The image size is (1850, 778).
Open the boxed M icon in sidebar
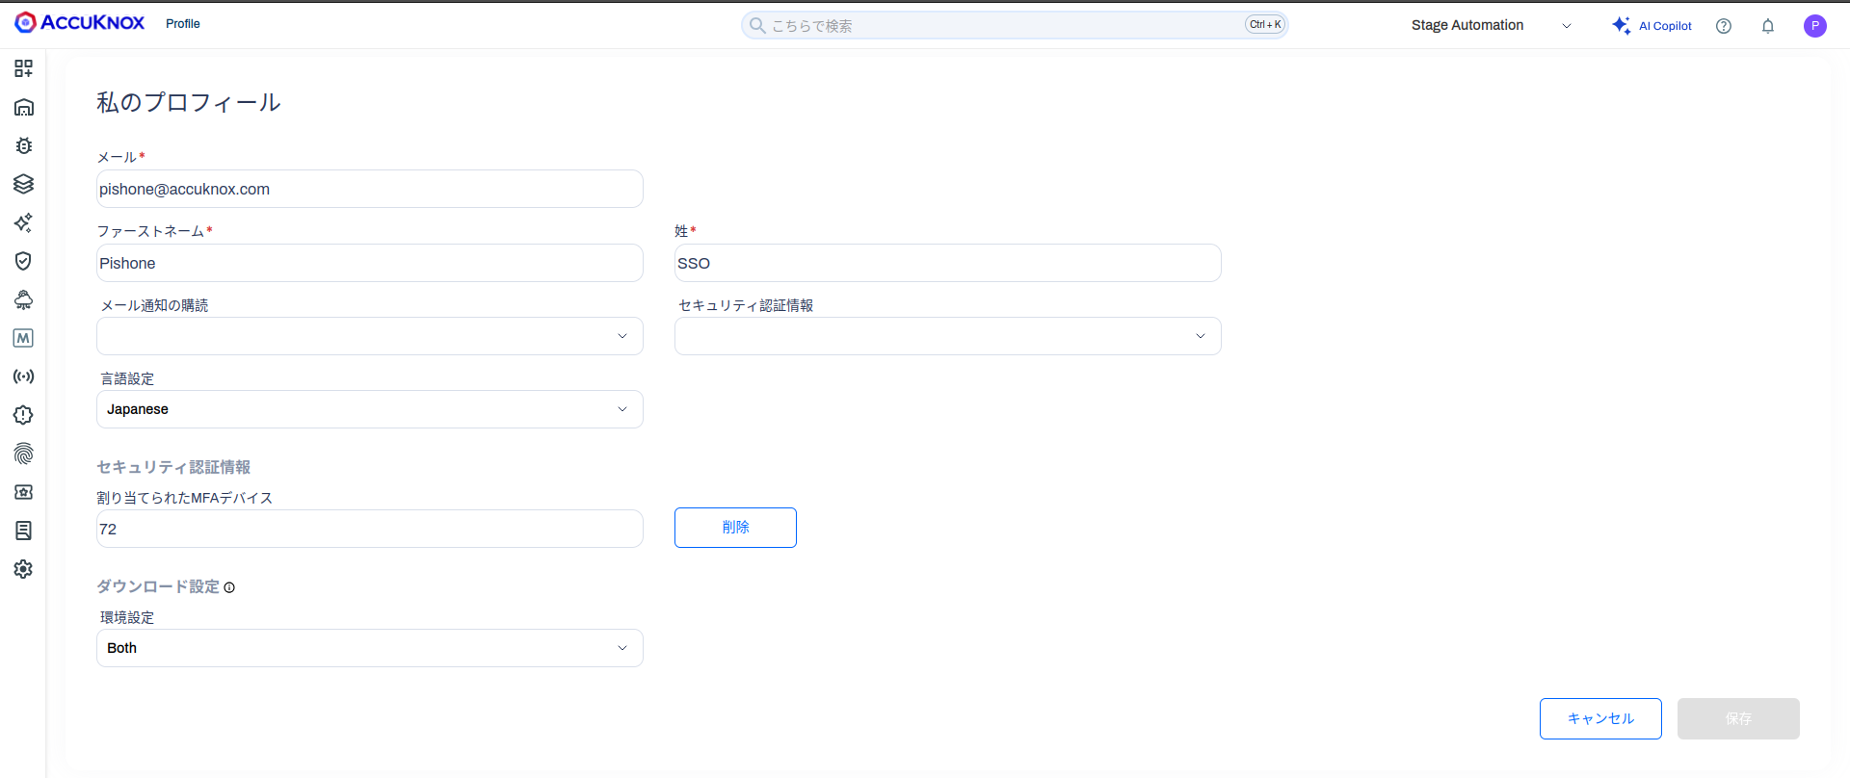click(x=23, y=338)
